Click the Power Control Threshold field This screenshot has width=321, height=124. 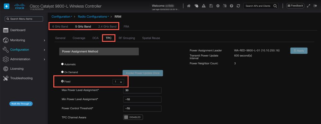point(142,109)
